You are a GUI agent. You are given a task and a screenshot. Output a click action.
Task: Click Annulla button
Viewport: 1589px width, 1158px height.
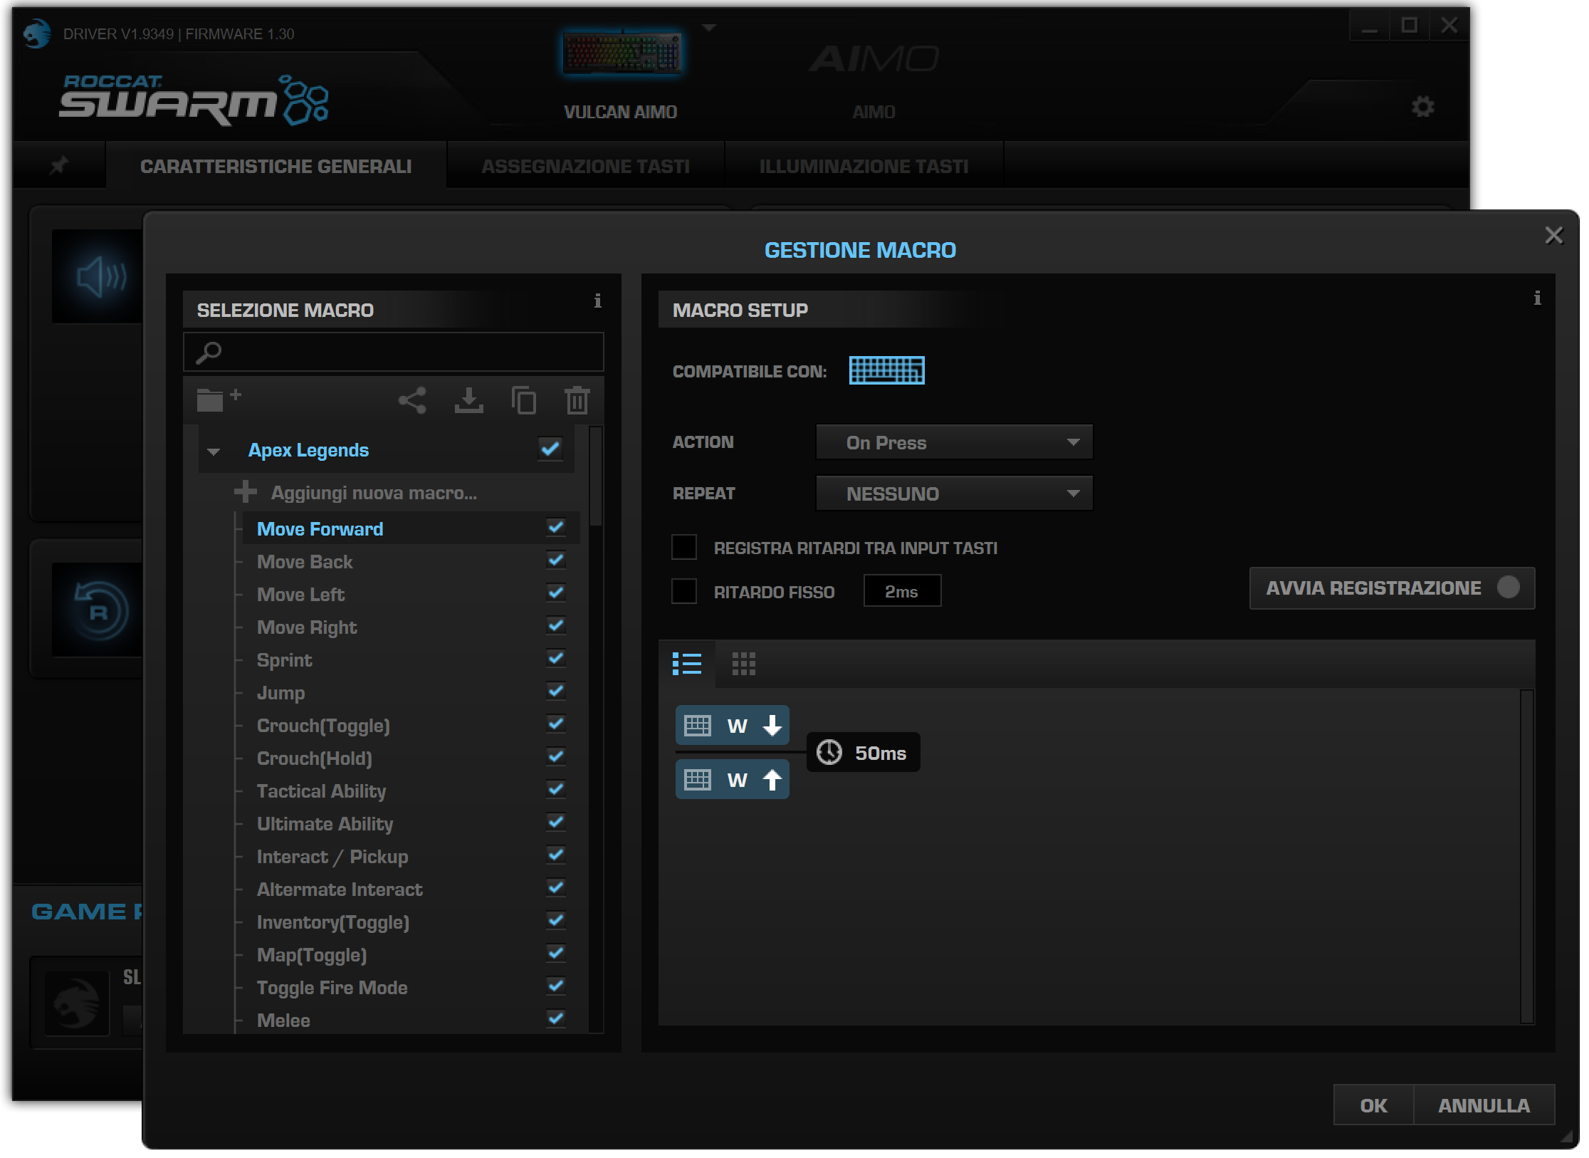pyautogui.click(x=1484, y=1105)
